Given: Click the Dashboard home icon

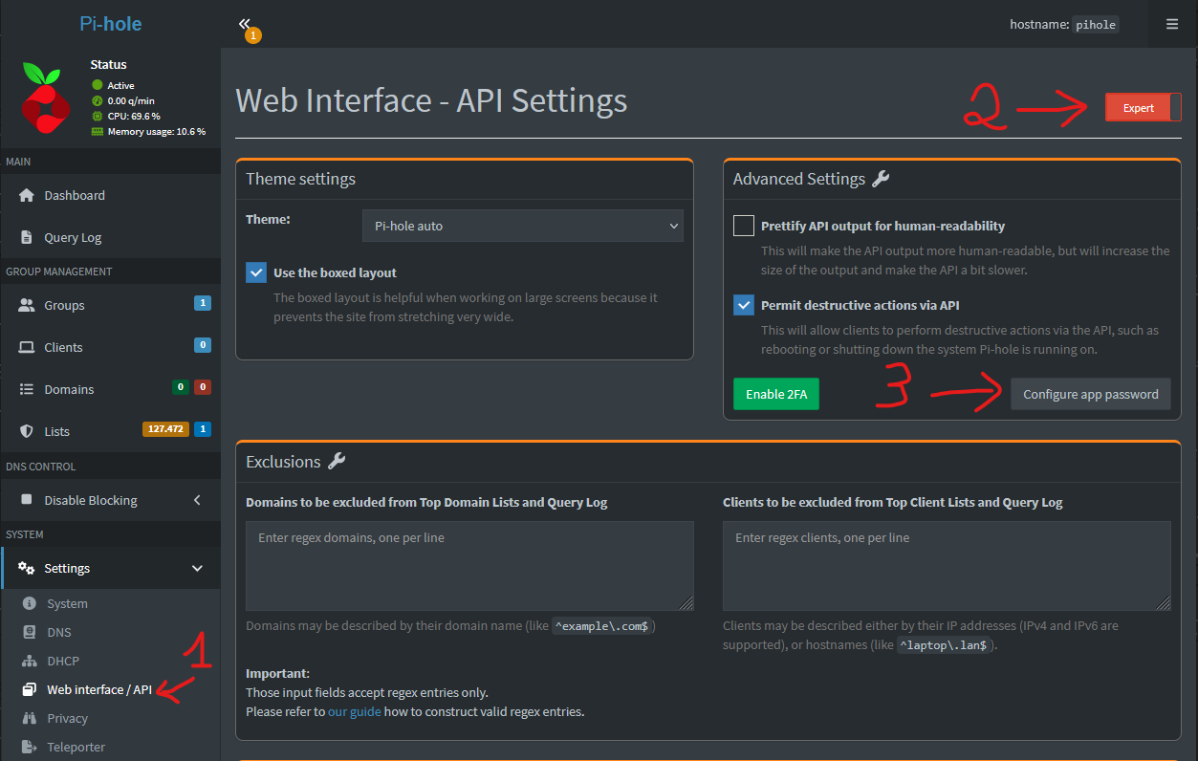Looking at the screenshot, I should (27, 195).
